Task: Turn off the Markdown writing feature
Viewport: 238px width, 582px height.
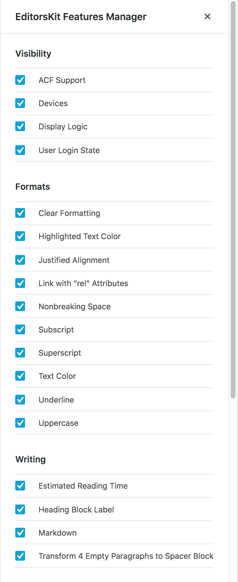Action: pos(20,533)
